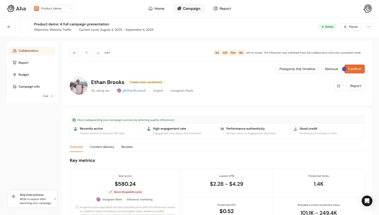
Task: Click the profile avatar icon top right
Action: point(367,8)
